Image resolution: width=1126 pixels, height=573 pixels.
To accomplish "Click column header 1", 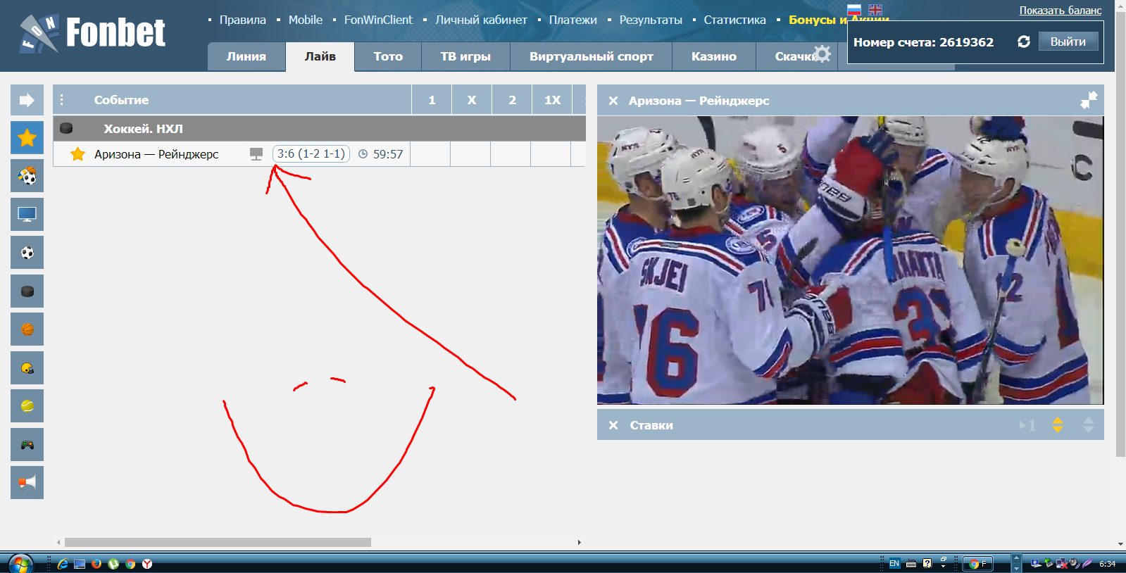I will pyautogui.click(x=432, y=100).
